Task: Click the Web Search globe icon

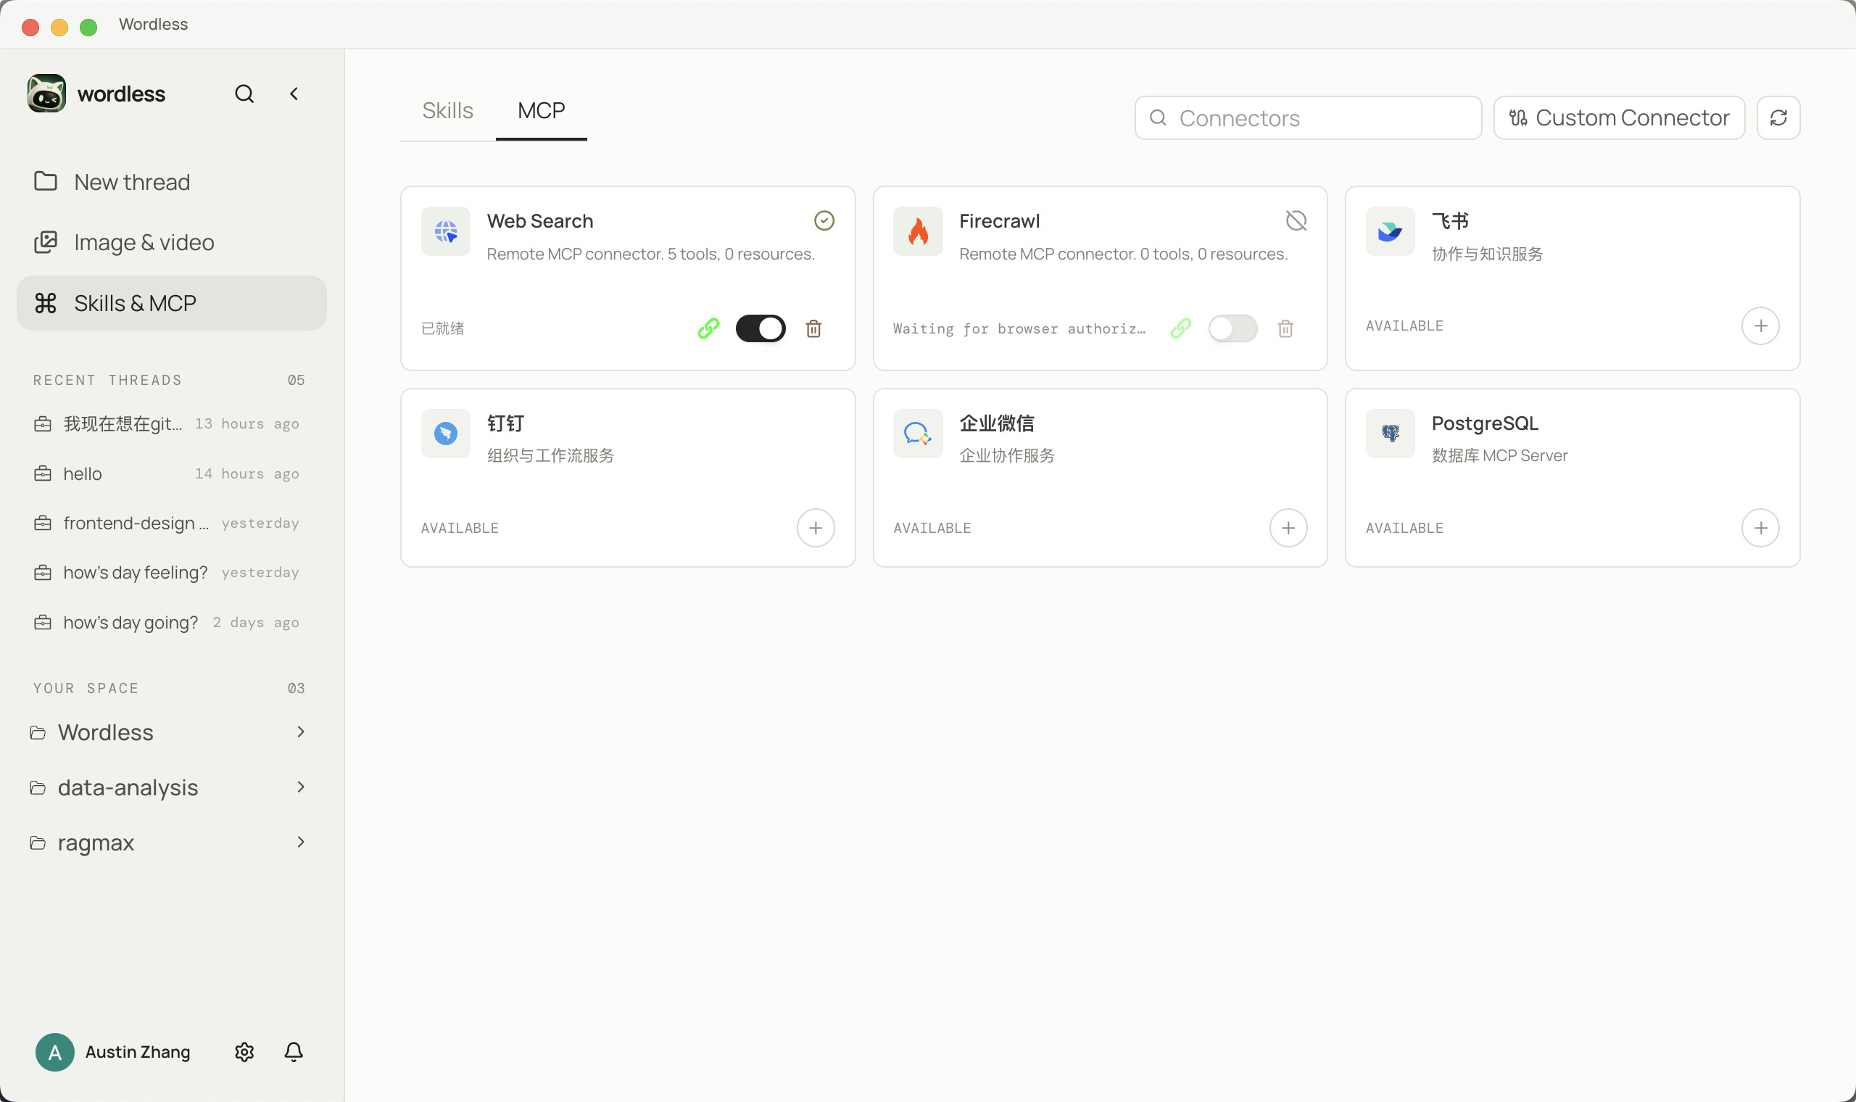Action: point(445,232)
